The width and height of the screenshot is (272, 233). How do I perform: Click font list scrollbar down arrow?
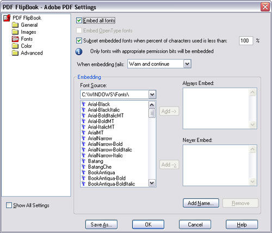tap(152, 183)
